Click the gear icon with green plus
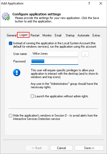Image resolution: width=107 pixels, height=154 pixels. point(6,16)
